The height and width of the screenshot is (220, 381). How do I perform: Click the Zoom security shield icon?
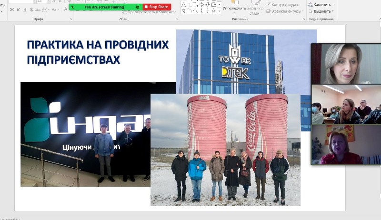tap(138, 7)
